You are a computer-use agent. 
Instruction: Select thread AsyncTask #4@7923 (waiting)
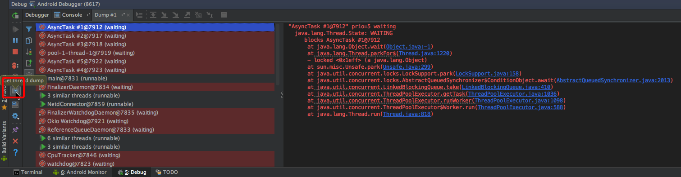[x=155, y=70]
